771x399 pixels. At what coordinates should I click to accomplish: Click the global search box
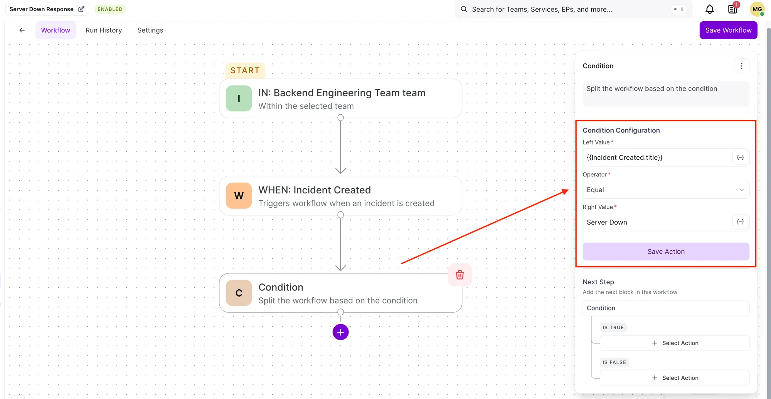[x=573, y=9]
